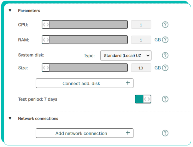Click the disk Size value field showing 10

point(141,68)
